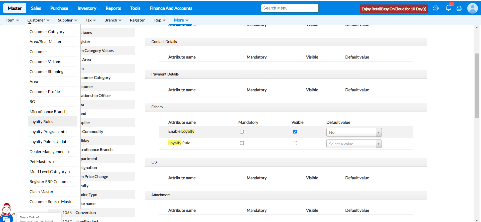Expand Multi Level Category submenu arrow
The height and width of the screenshot is (222, 481).
(69, 172)
